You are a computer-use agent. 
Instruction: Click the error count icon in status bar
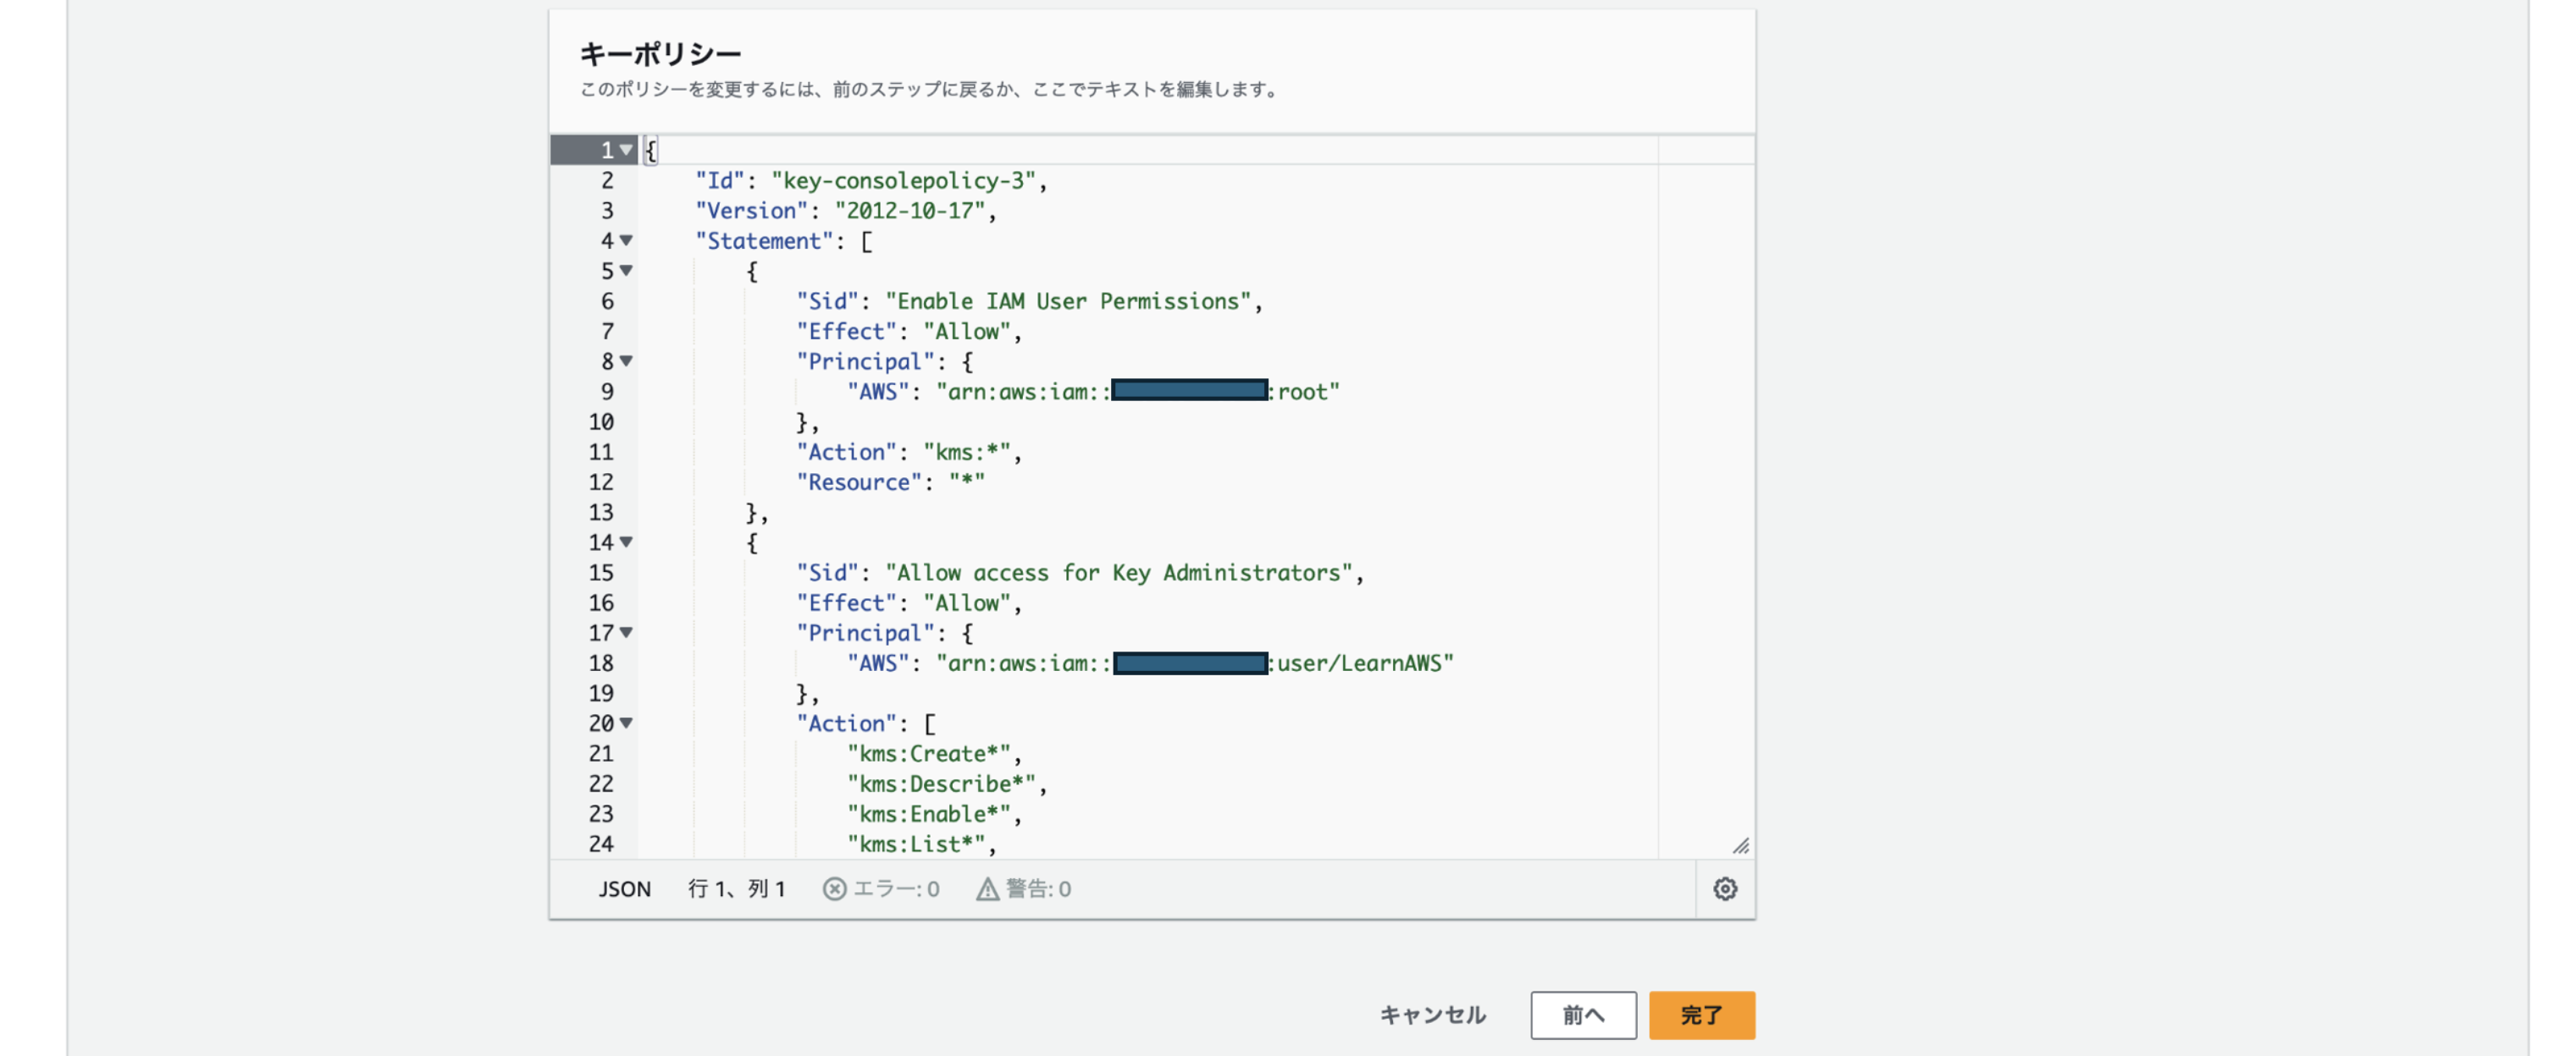834,888
